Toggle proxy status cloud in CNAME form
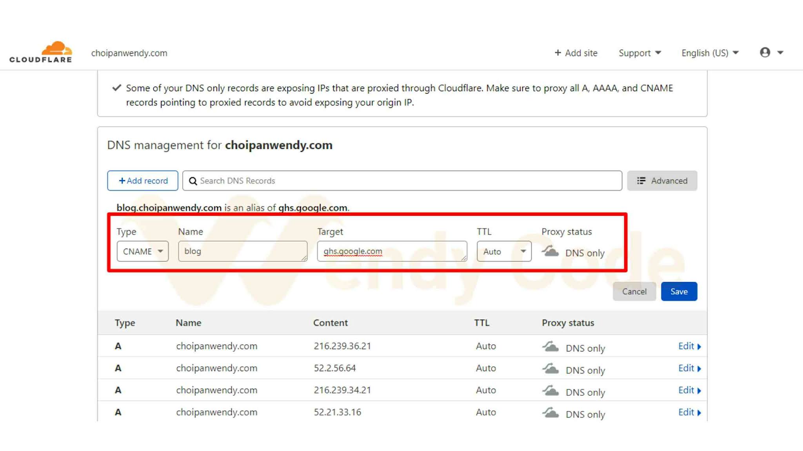The height and width of the screenshot is (451, 803). (x=550, y=251)
